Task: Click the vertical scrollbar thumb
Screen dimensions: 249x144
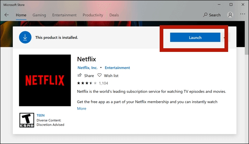Action: (x=246, y=38)
